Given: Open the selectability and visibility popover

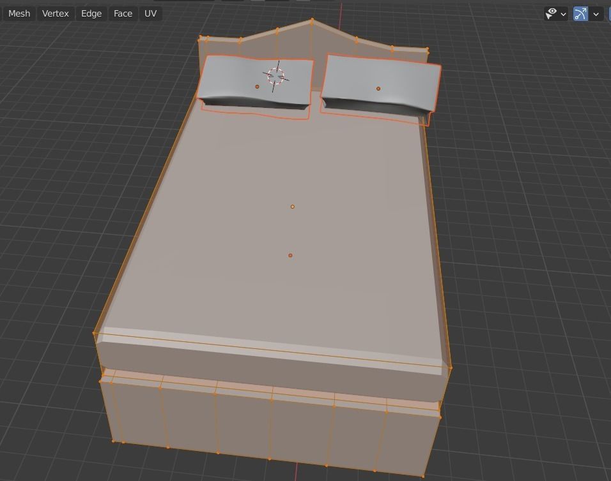Looking at the screenshot, I should click(x=555, y=14).
